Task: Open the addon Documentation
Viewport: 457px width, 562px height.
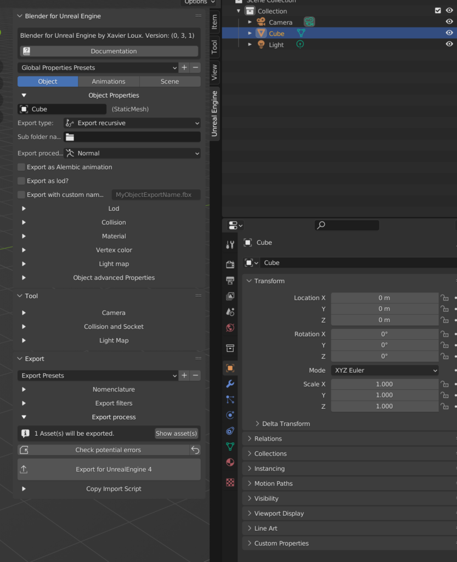Action: tap(109, 51)
